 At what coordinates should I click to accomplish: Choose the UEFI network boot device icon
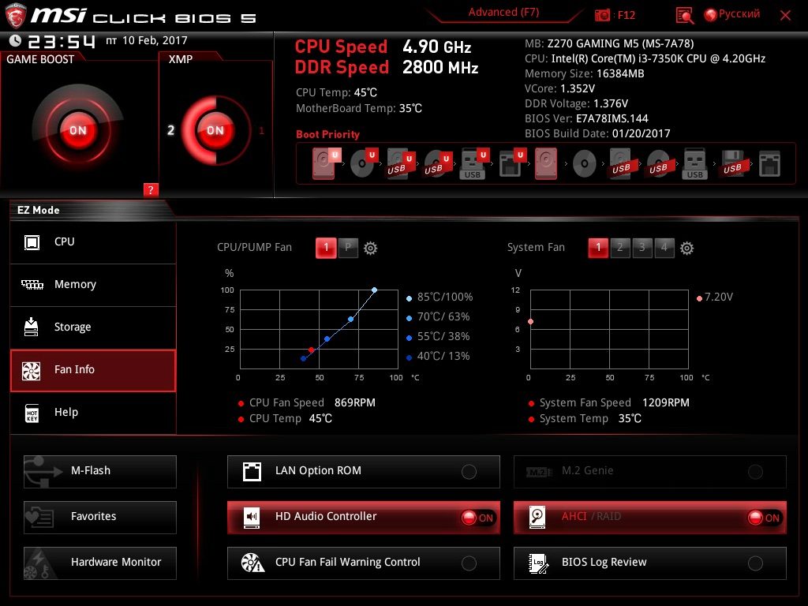[x=511, y=163]
